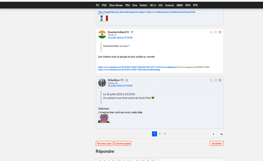Click the quote icon on Gilardino-11's post
The height and width of the screenshot is (161, 263).
pyautogui.click(x=211, y=80)
